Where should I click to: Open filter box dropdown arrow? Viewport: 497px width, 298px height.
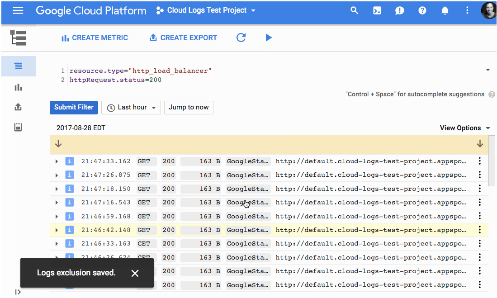(488, 70)
